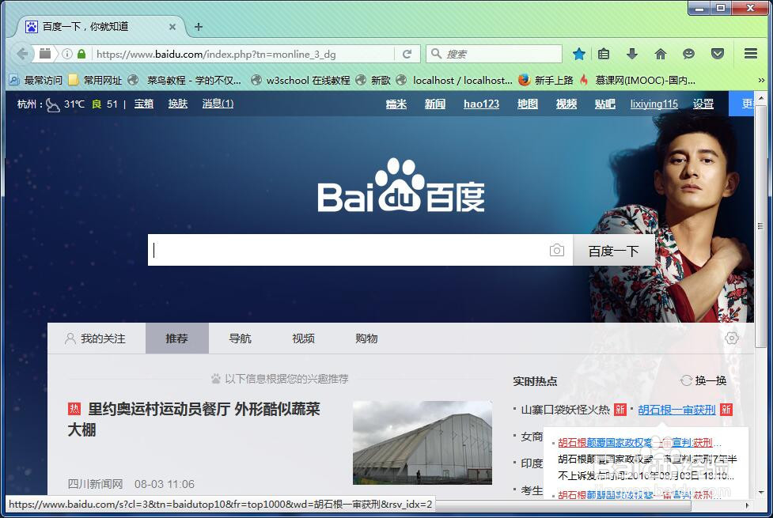The width and height of the screenshot is (773, 518).
Task: Open the Firefox hamburger menu
Action: click(x=751, y=53)
